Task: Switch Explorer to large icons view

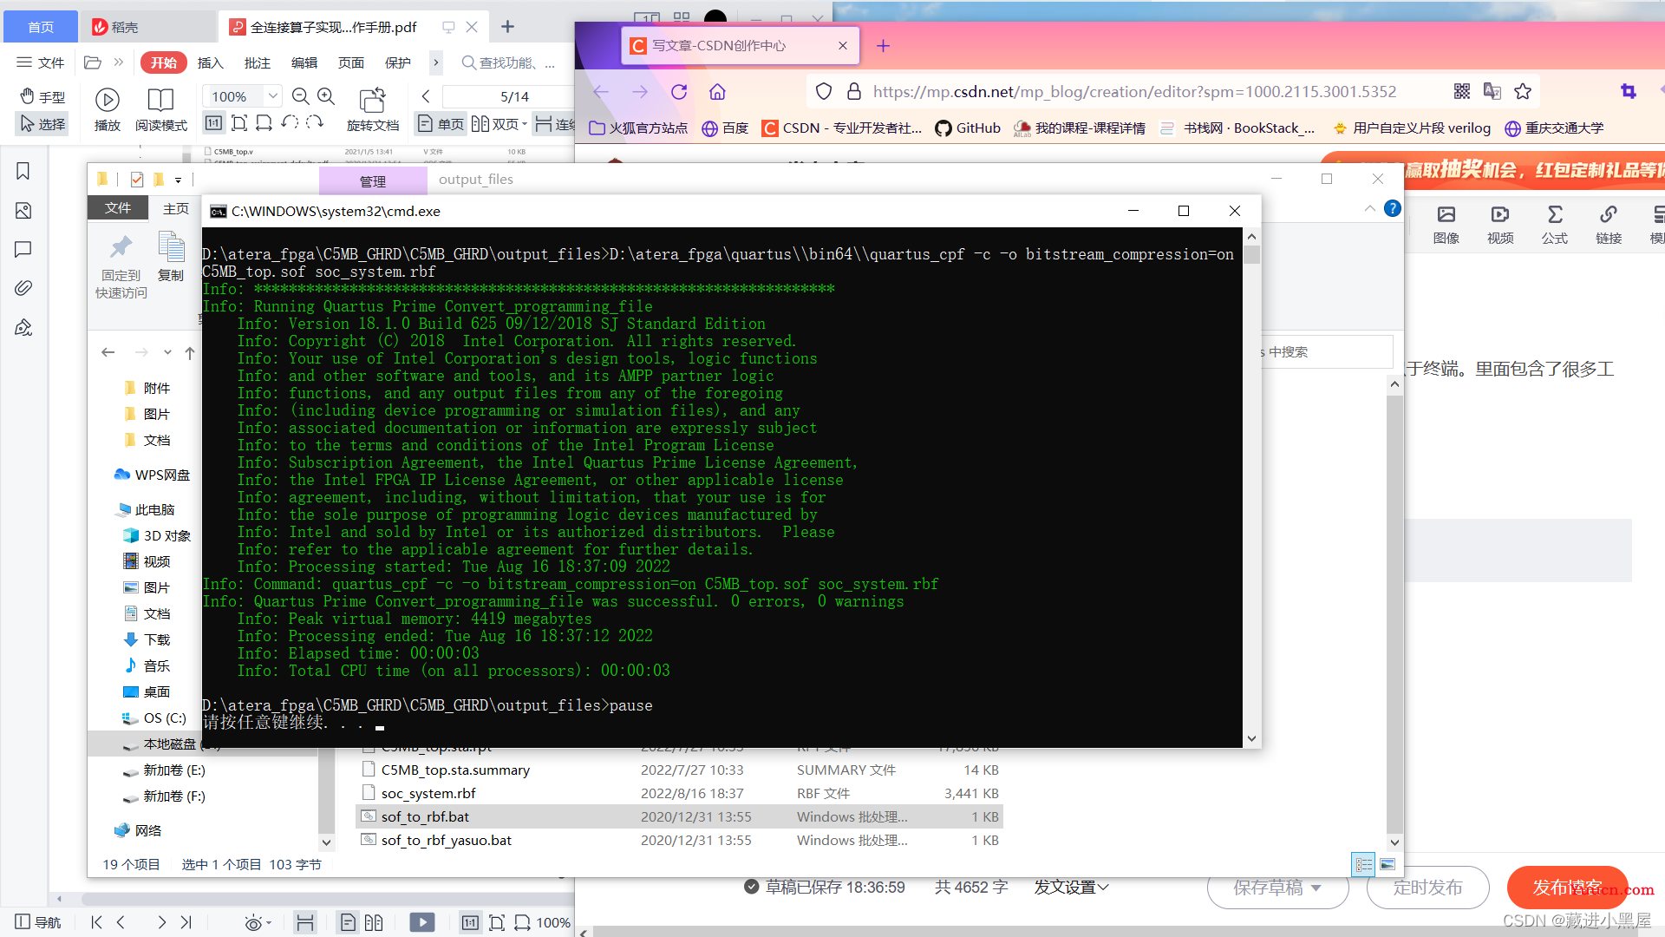Action: (x=1387, y=864)
